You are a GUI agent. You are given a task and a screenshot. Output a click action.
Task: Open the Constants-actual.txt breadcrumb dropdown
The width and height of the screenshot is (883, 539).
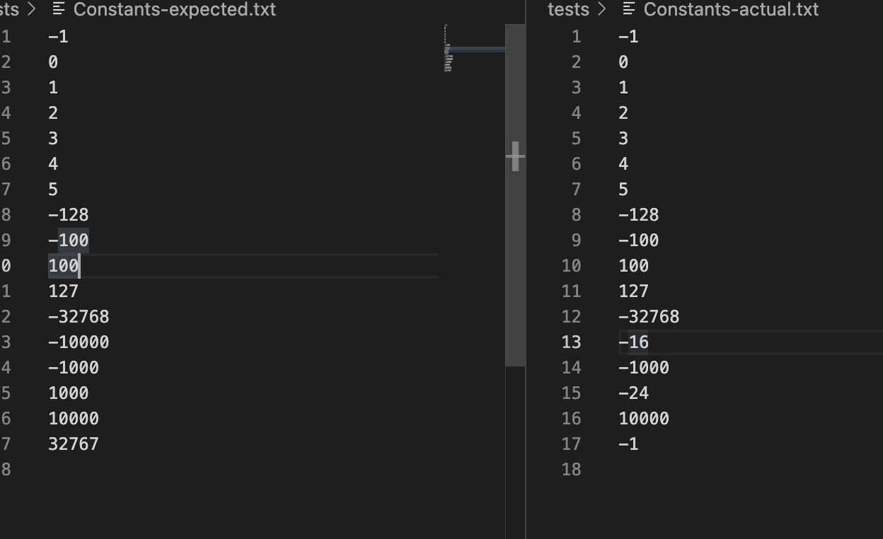730,9
